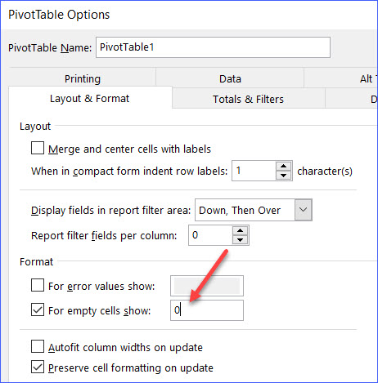Image resolution: width=378 pixels, height=383 pixels.
Task: Decrease report filter fields per column
Action: (240, 240)
